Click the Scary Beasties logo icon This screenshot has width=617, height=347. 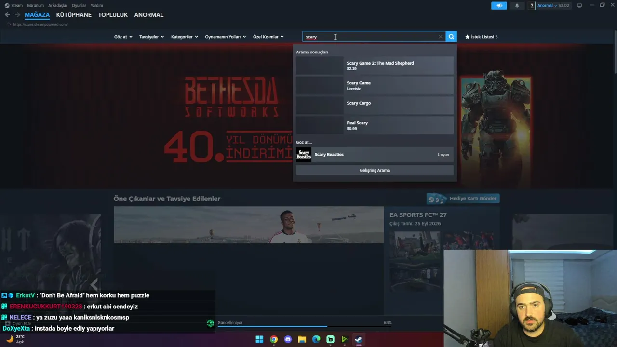[304, 155]
